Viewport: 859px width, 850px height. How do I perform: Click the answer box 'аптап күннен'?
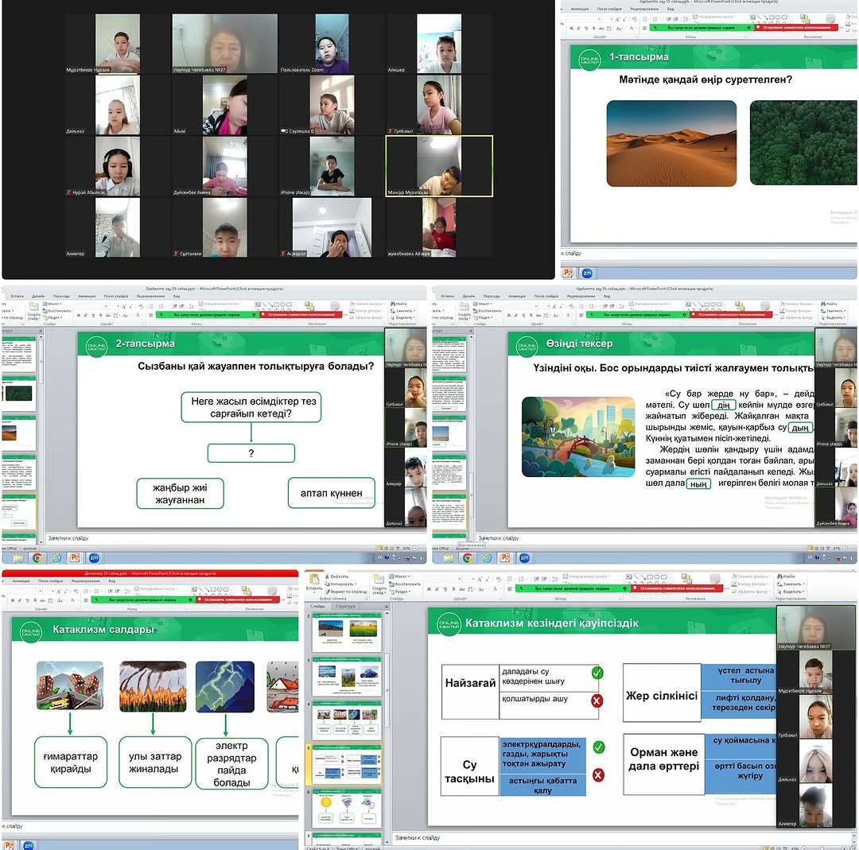pyautogui.click(x=332, y=493)
